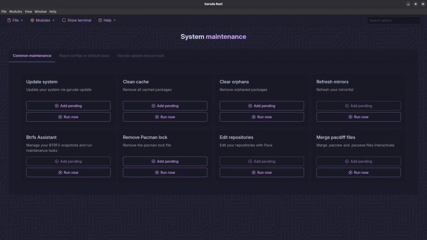Click 'Update your system via garuda-update' text
Viewport: 427px width, 240px height.
(59, 90)
